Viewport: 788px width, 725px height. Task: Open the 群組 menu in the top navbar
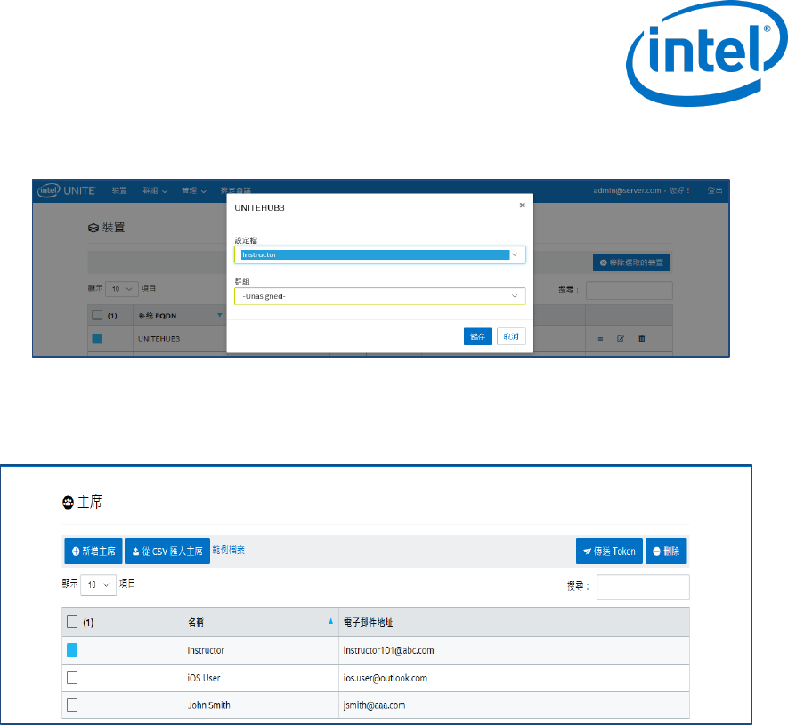155,190
